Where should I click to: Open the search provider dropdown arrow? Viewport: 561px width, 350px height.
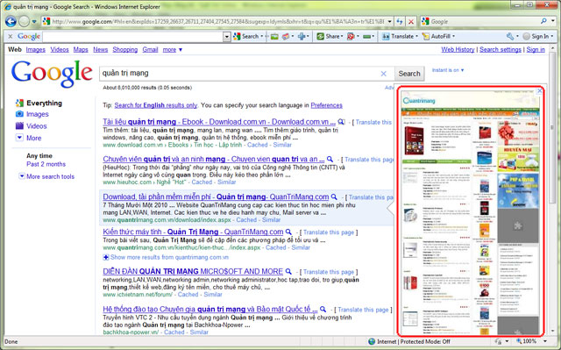pyautogui.click(x=553, y=21)
